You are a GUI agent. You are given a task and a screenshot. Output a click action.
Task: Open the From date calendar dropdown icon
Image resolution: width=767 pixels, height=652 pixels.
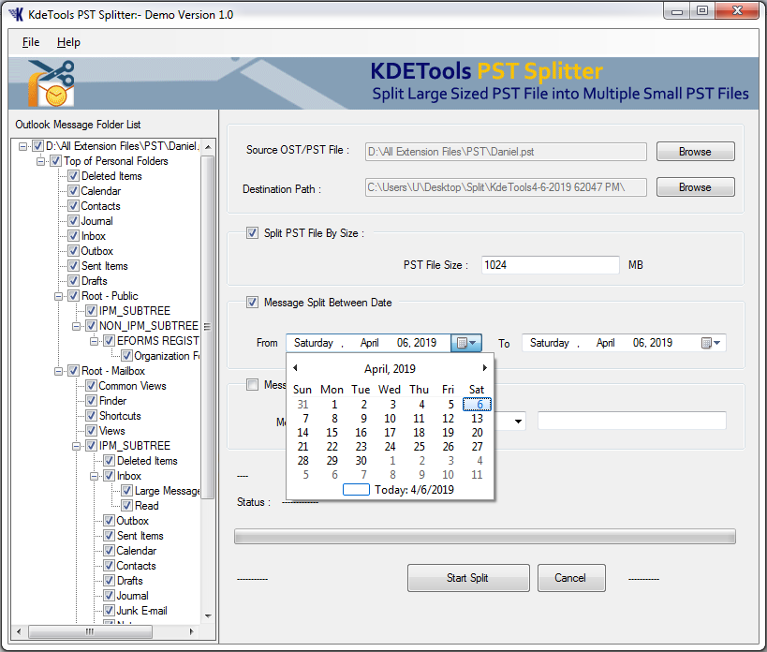[466, 343]
